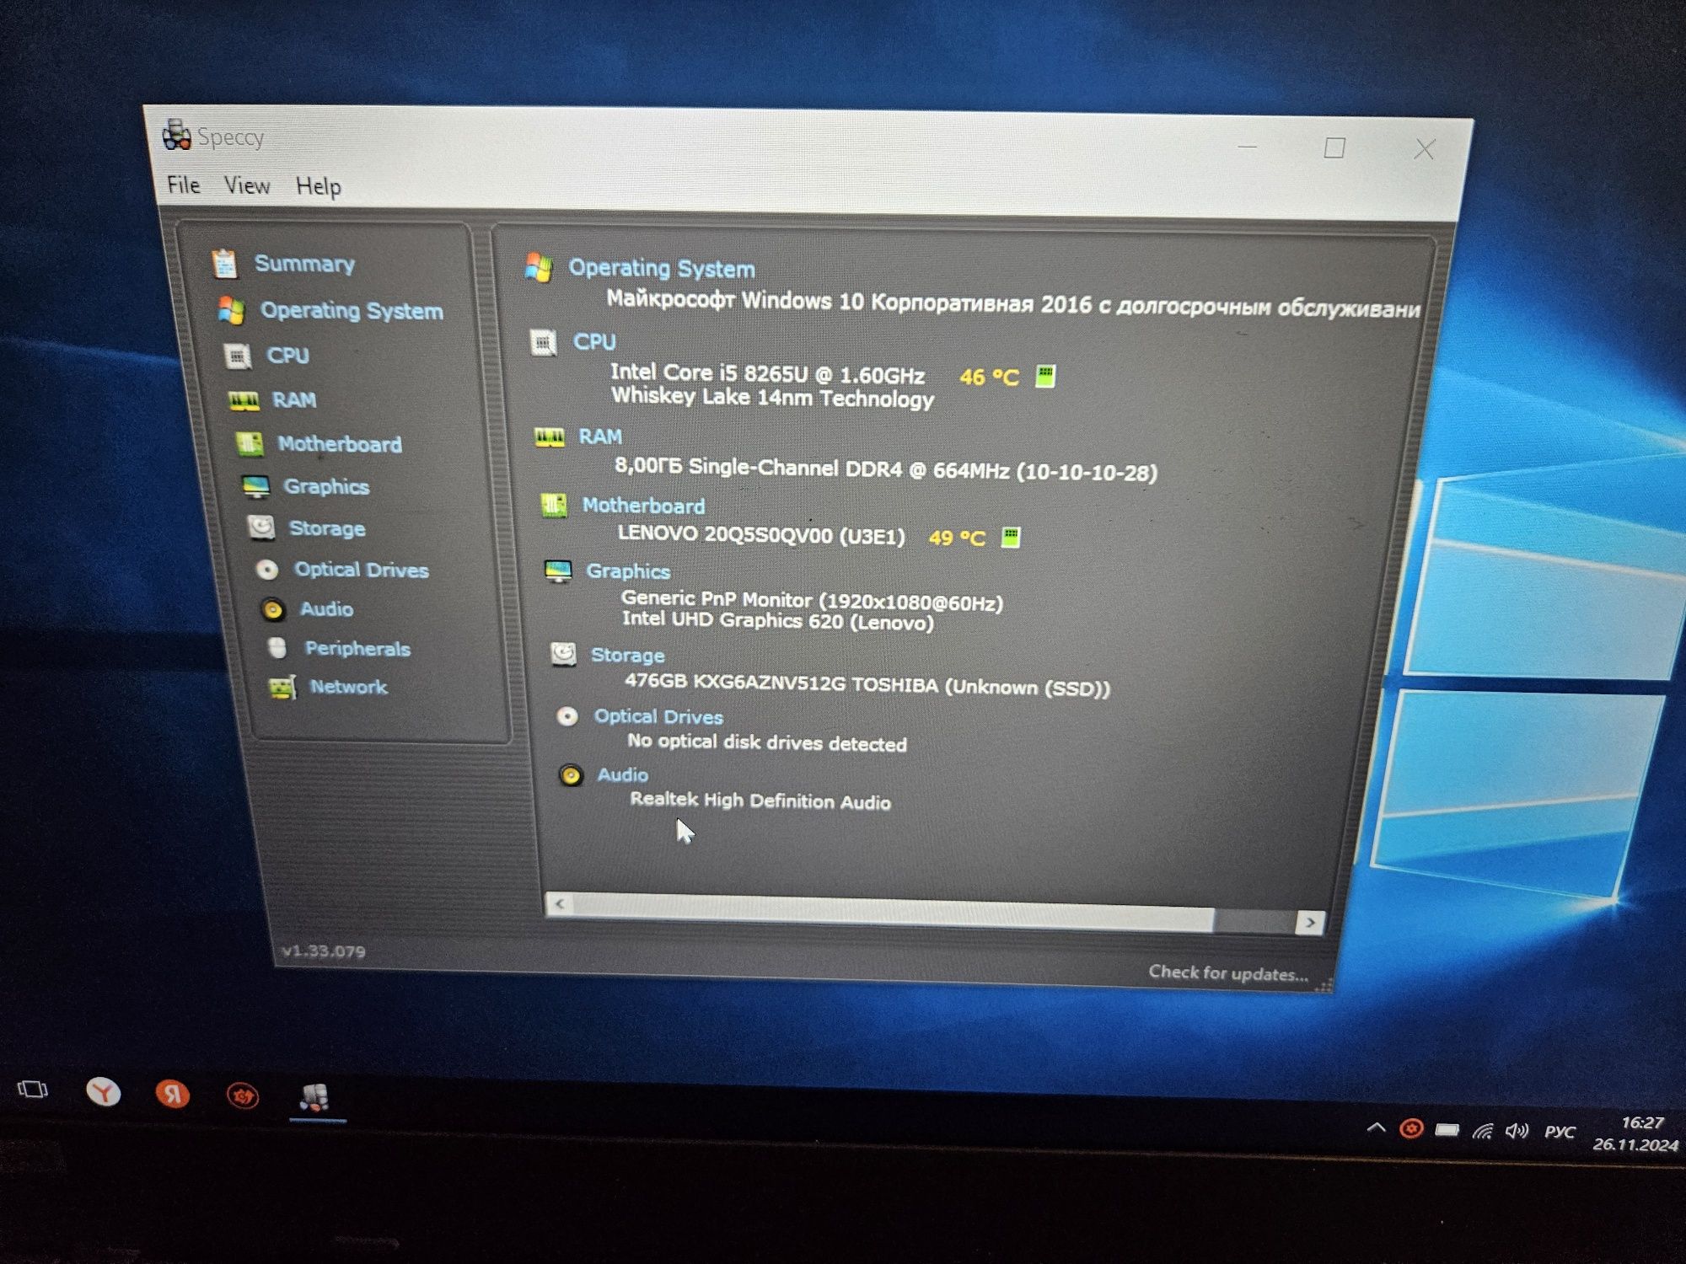Go to Storage in the sidebar
Viewport: 1686px width, 1264px height.
click(x=327, y=528)
